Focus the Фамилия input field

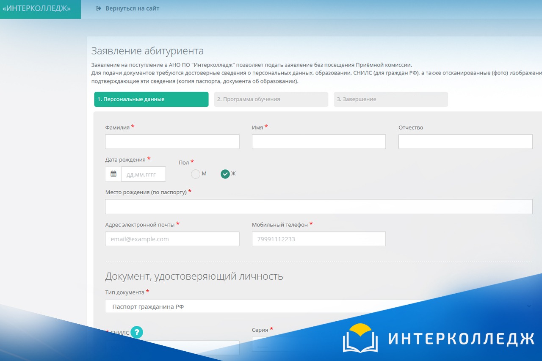click(x=172, y=142)
